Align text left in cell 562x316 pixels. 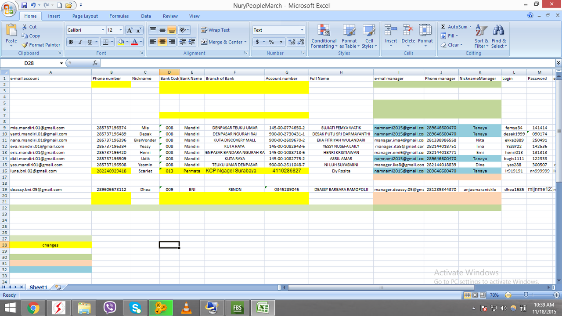(x=153, y=42)
